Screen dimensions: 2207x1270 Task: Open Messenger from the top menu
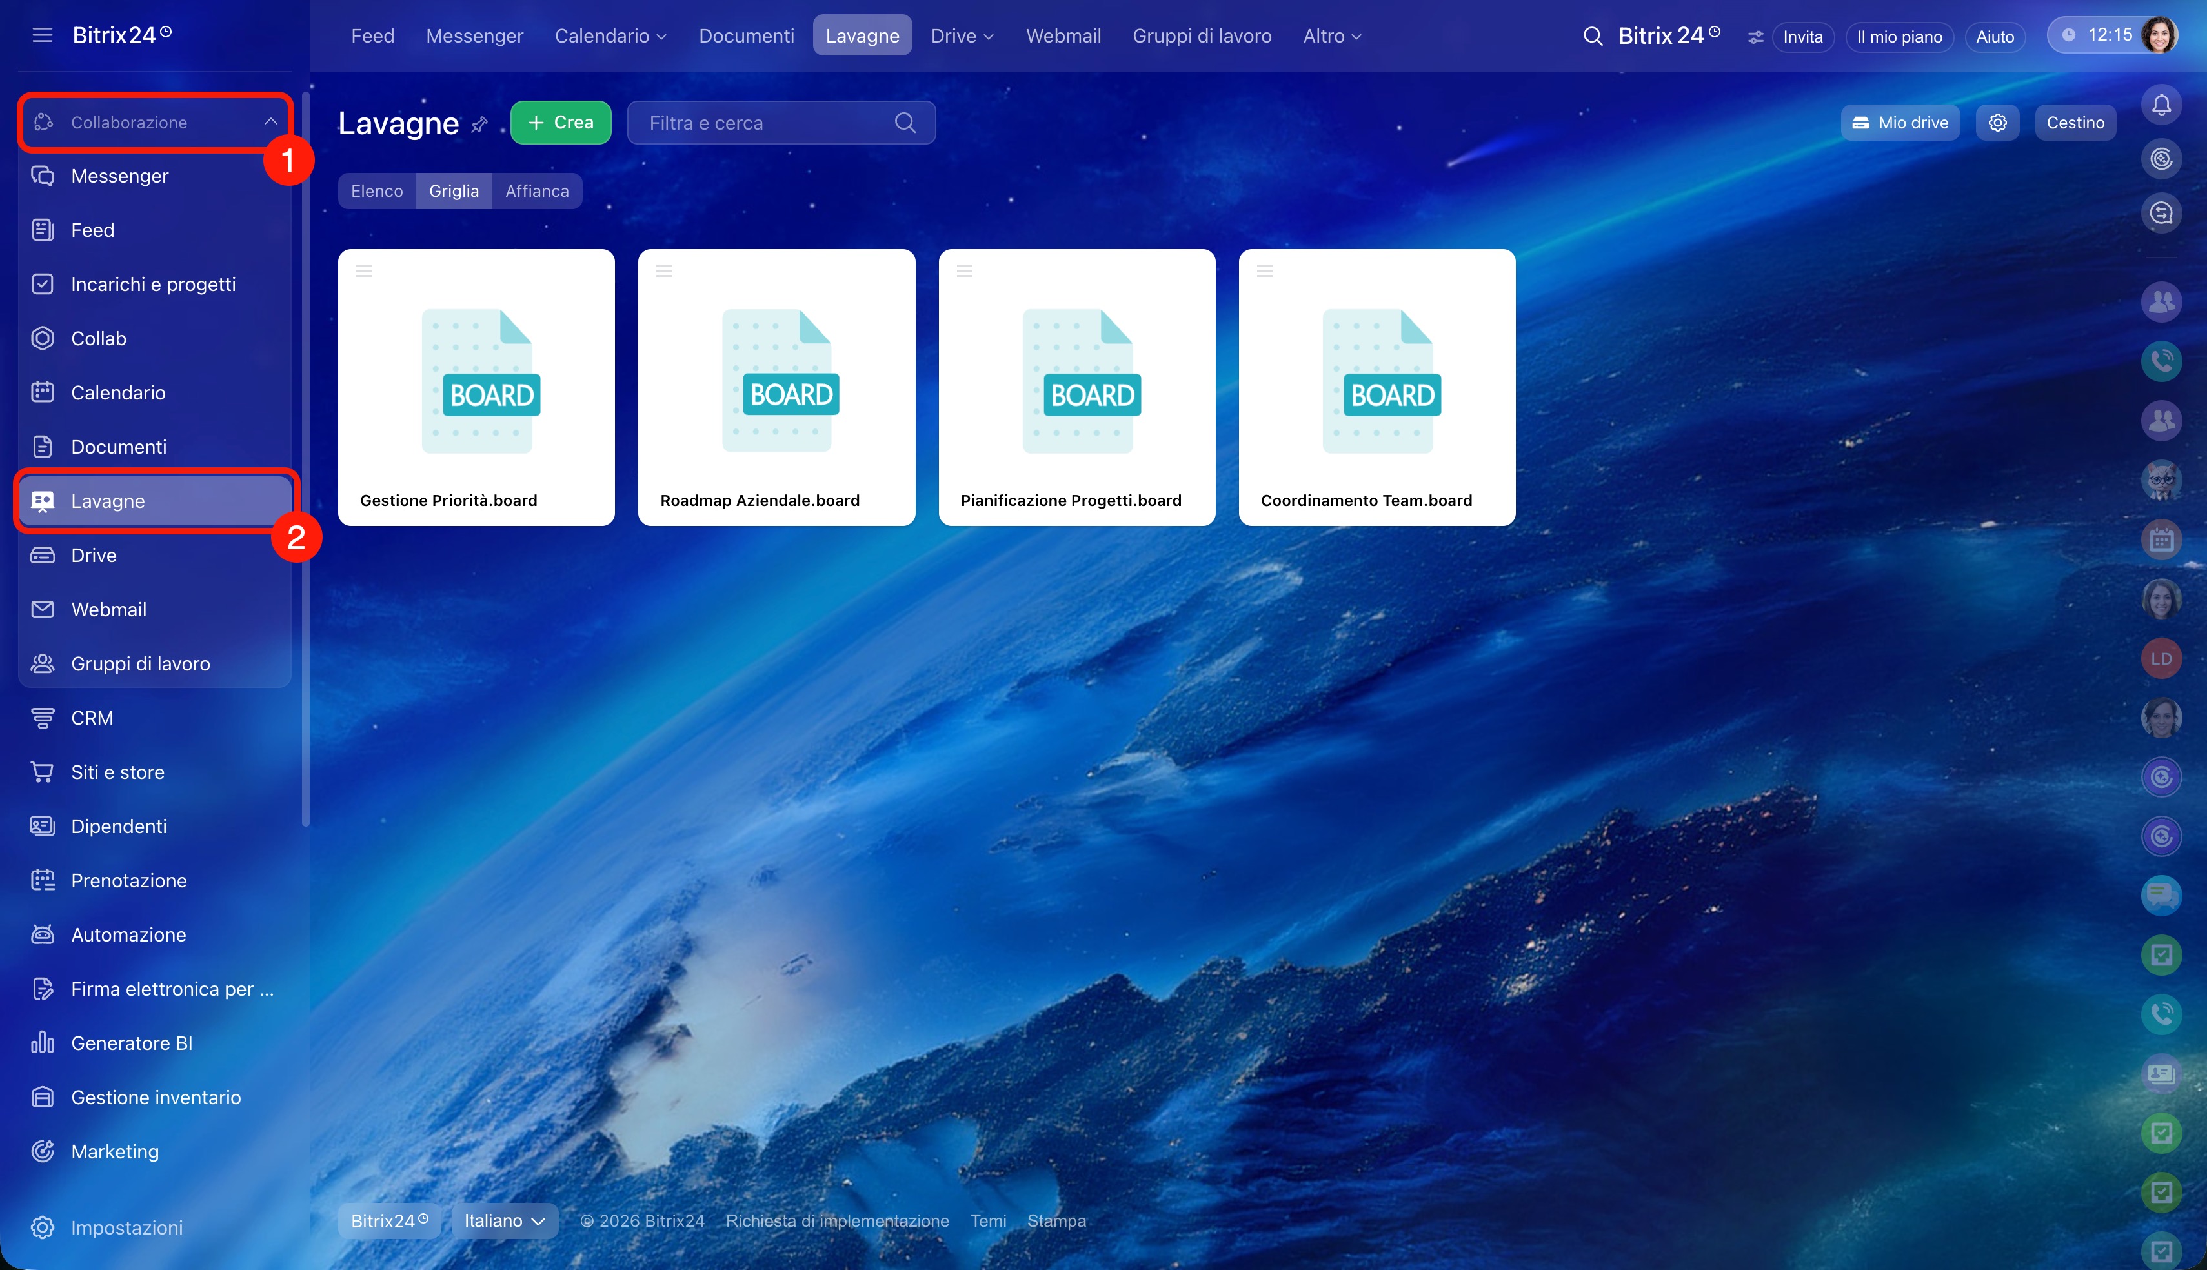474,35
